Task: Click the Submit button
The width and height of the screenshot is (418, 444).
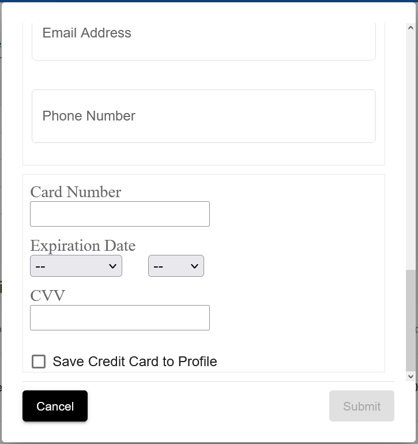Action: coord(361,406)
